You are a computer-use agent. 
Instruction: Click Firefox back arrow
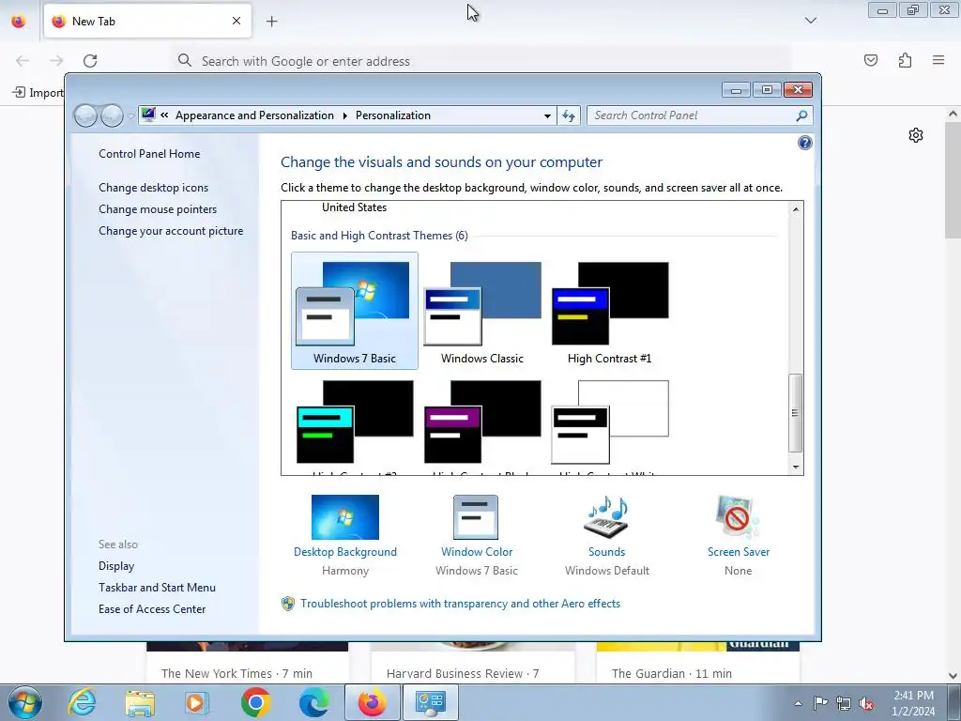[23, 61]
